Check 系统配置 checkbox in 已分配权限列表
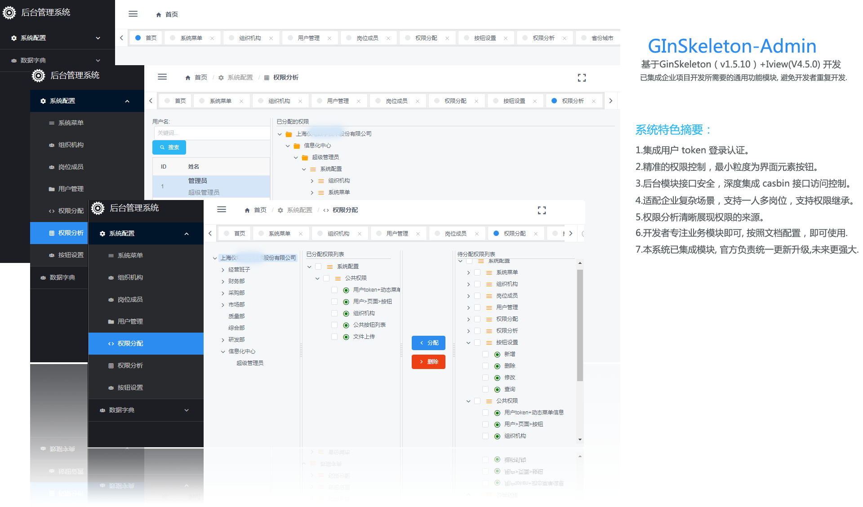The width and height of the screenshot is (863, 507). point(318,267)
